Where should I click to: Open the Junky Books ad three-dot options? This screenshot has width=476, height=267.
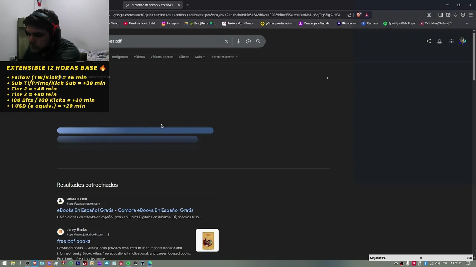point(108,234)
